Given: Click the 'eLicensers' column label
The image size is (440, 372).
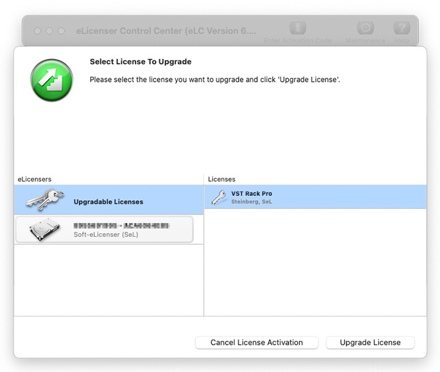Looking at the screenshot, I should [35, 179].
